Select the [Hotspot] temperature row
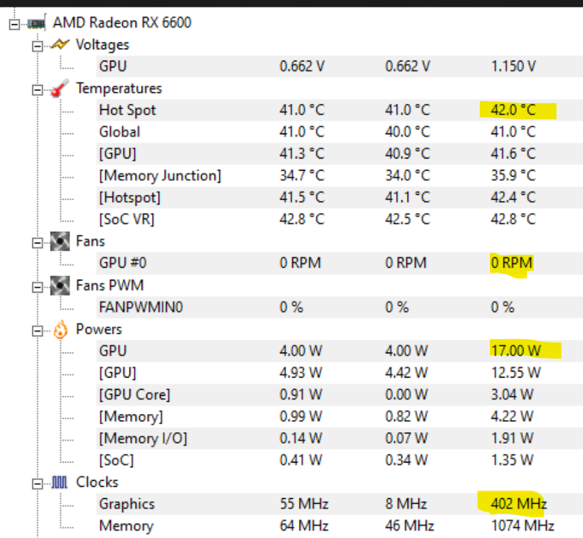 coord(339,198)
